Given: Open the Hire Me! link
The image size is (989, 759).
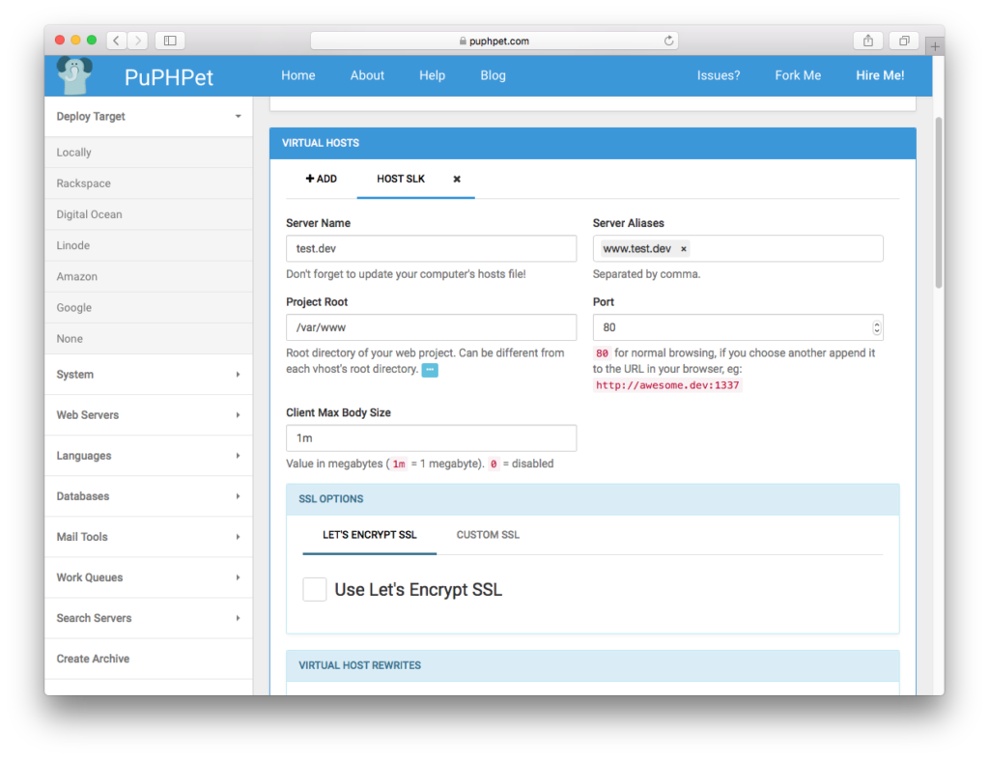Looking at the screenshot, I should (x=880, y=75).
